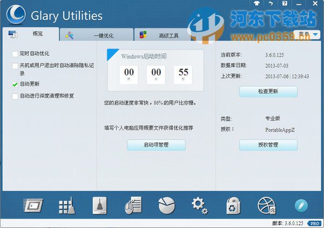The image size is (324, 228).
Task: Open the disk space analyzer pie chart icon
Action: pyautogui.click(x=166, y=205)
